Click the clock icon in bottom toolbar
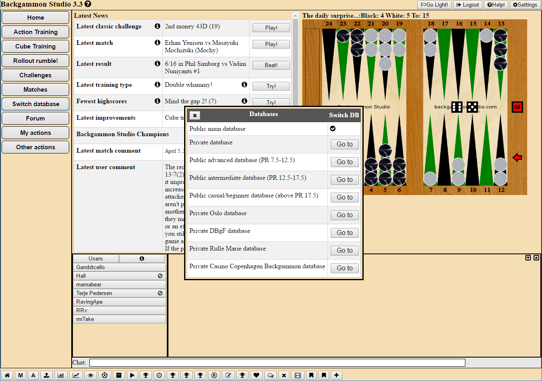Screen dimensions: 542x381 pos(159,375)
